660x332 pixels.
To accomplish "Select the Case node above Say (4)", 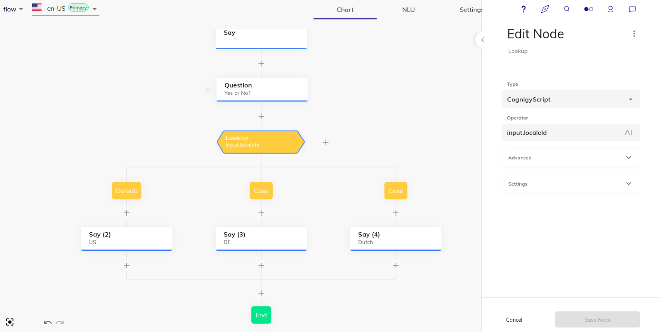I will 396,191.
